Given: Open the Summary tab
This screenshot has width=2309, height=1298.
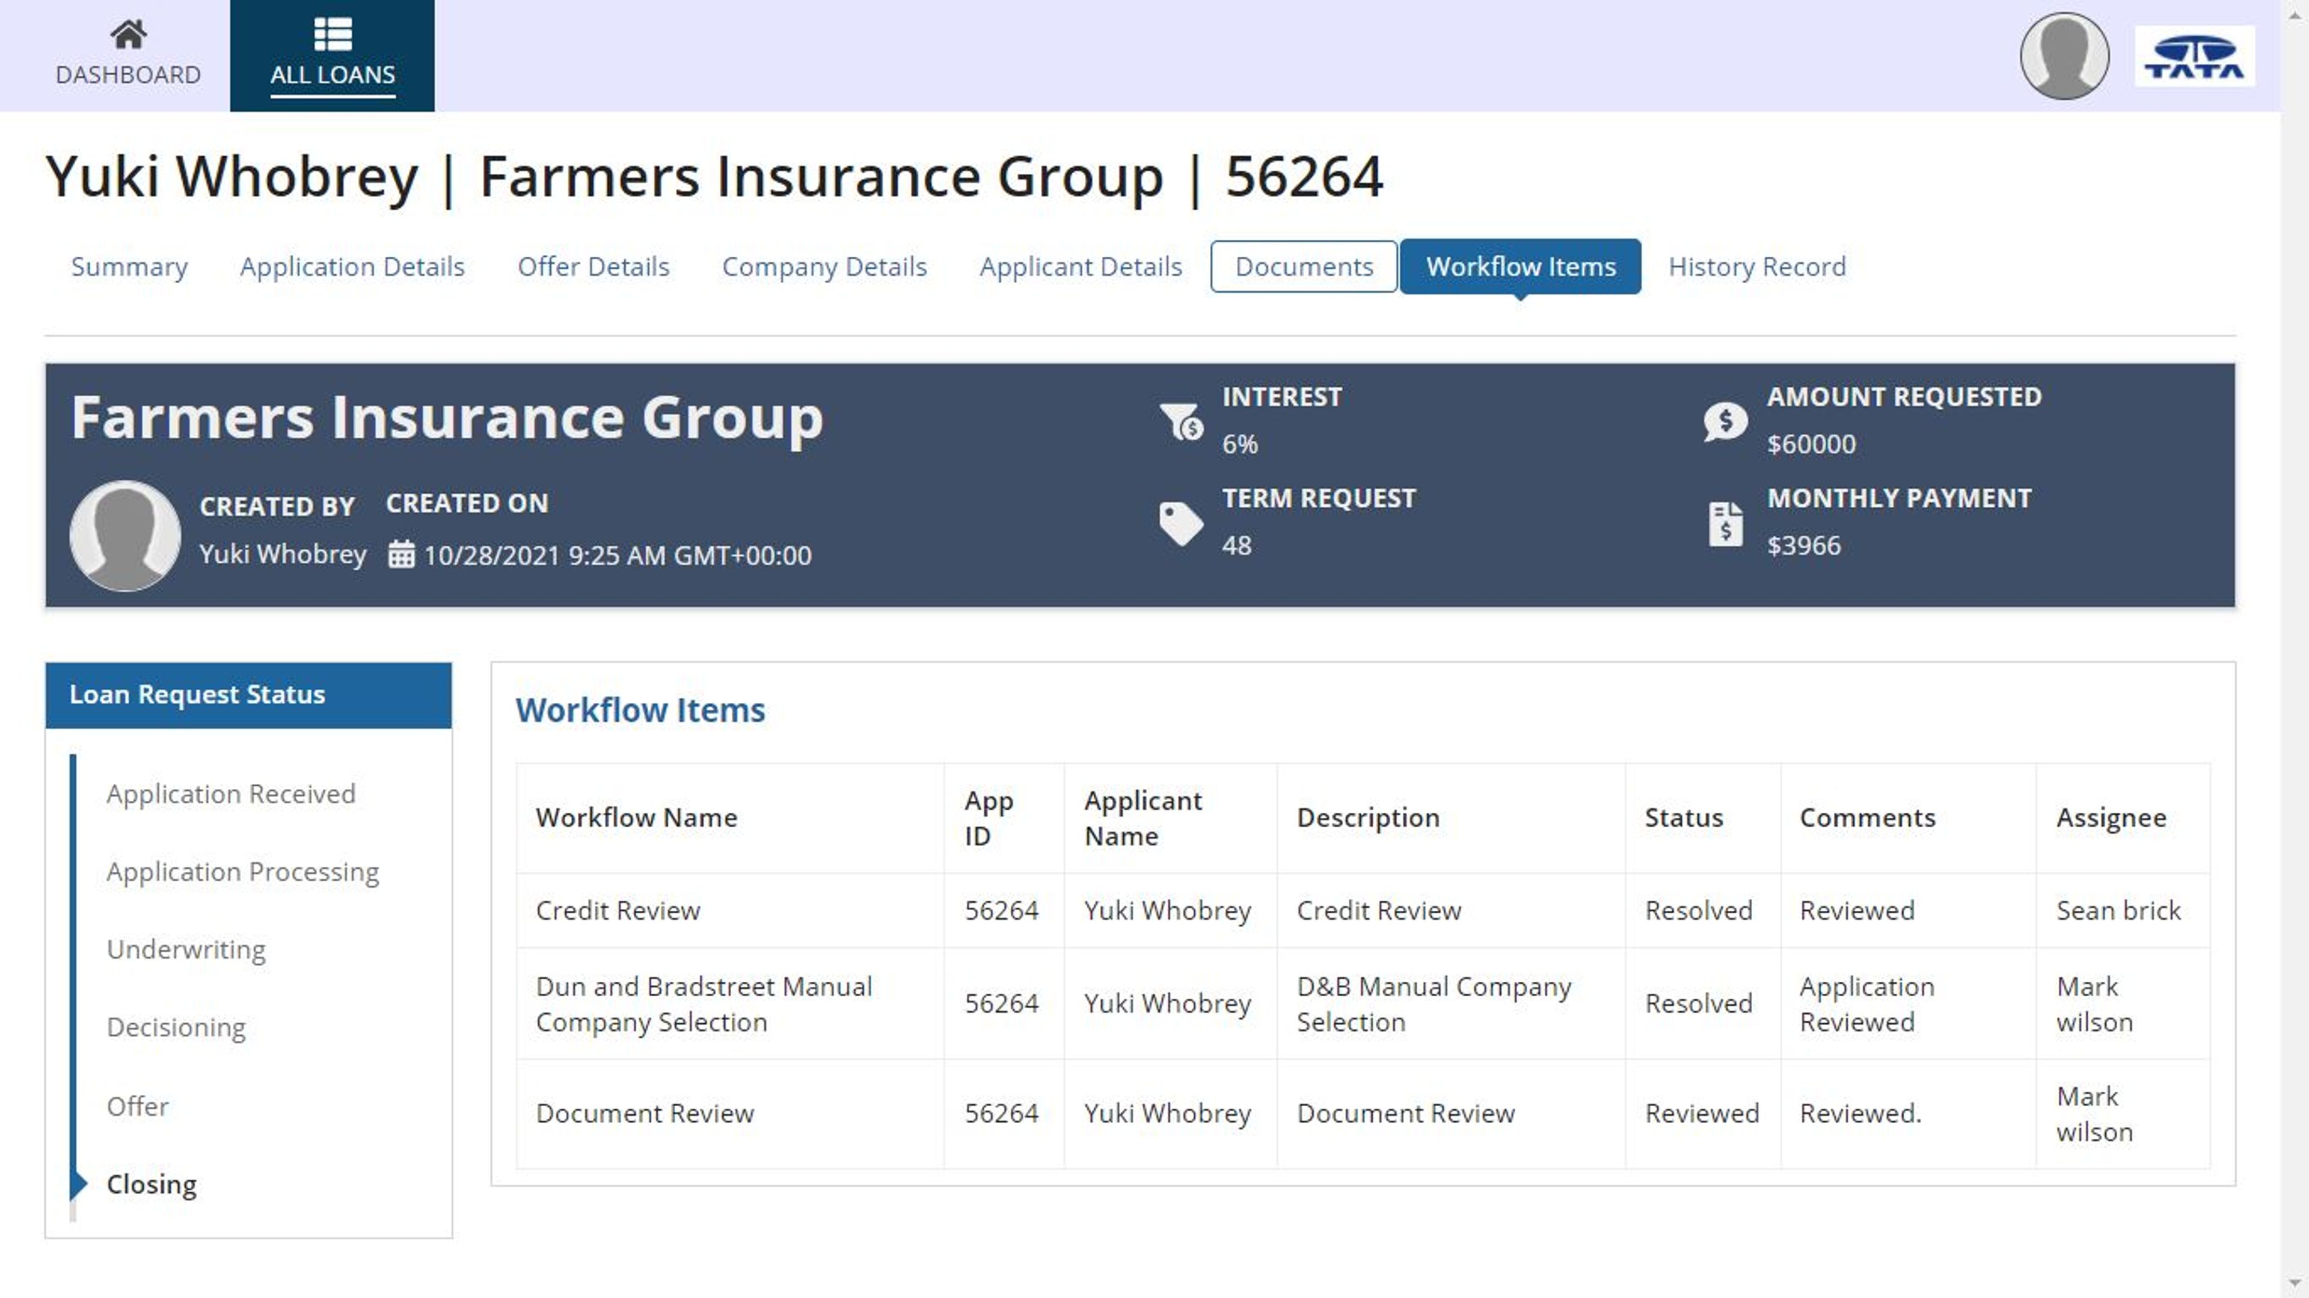Looking at the screenshot, I should coord(129,266).
